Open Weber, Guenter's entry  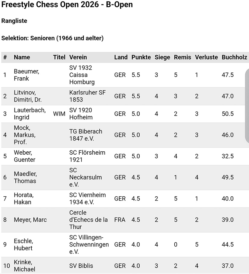pos(25,156)
